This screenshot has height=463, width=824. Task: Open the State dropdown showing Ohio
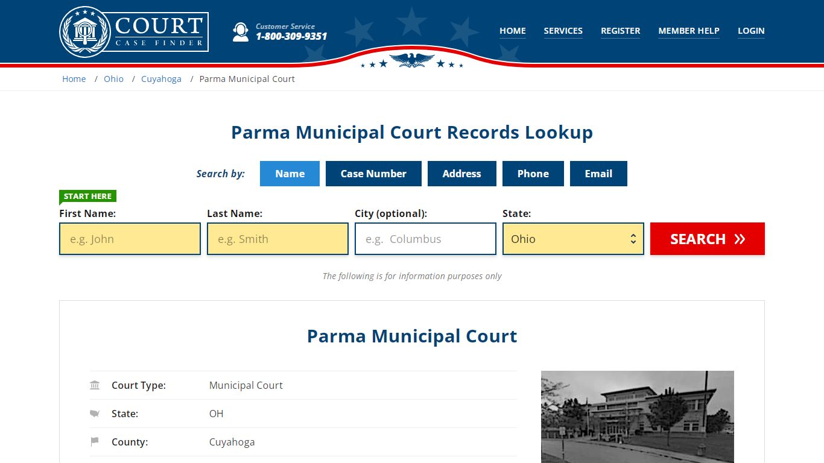point(573,239)
